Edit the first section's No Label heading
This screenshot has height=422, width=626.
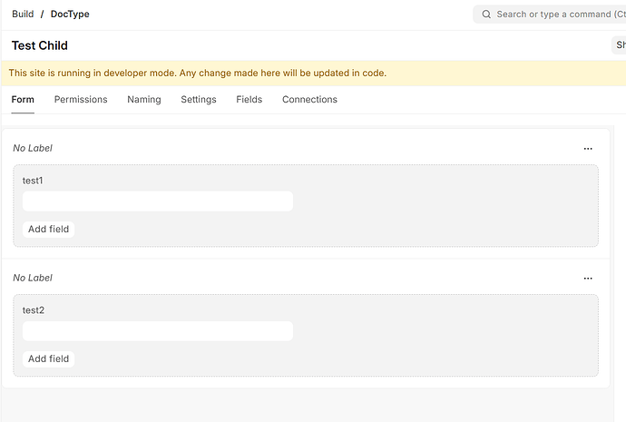click(34, 148)
